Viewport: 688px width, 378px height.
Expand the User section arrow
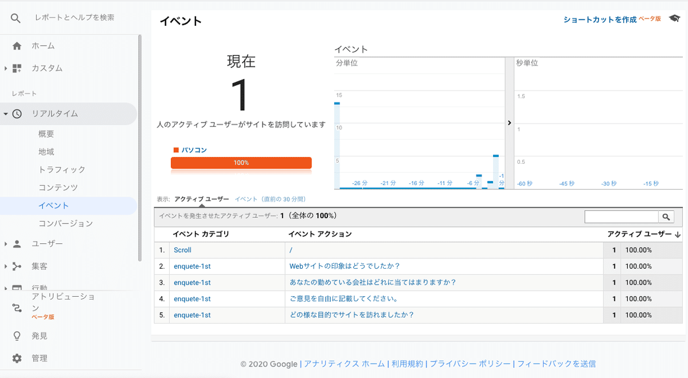coord(6,244)
